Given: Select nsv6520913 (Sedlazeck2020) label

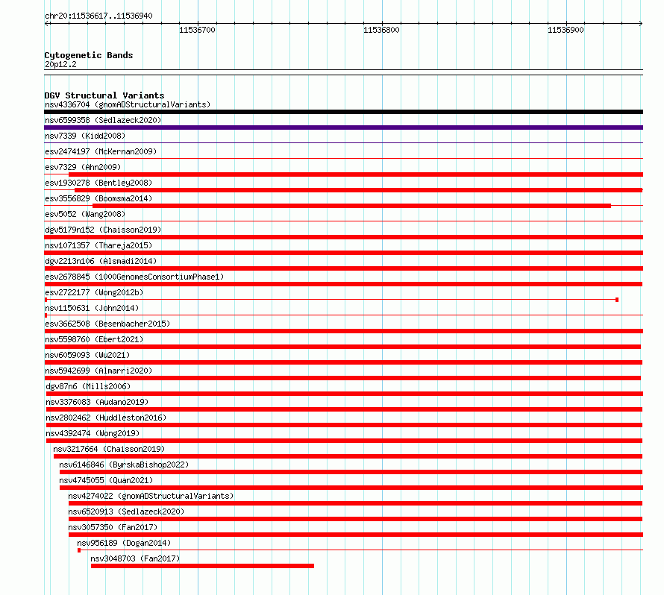Looking at the screenshot, I should tap(126, 511).
